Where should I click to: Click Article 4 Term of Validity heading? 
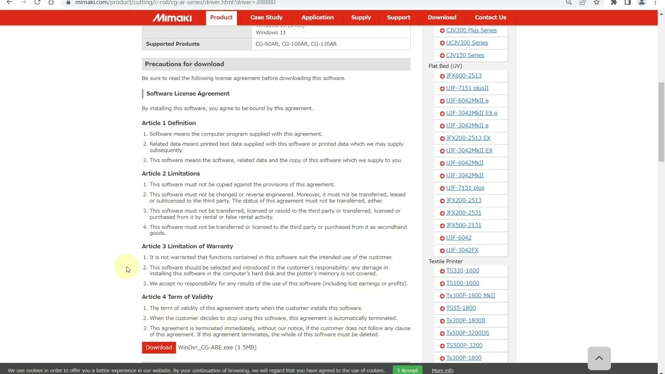[177, 297]
